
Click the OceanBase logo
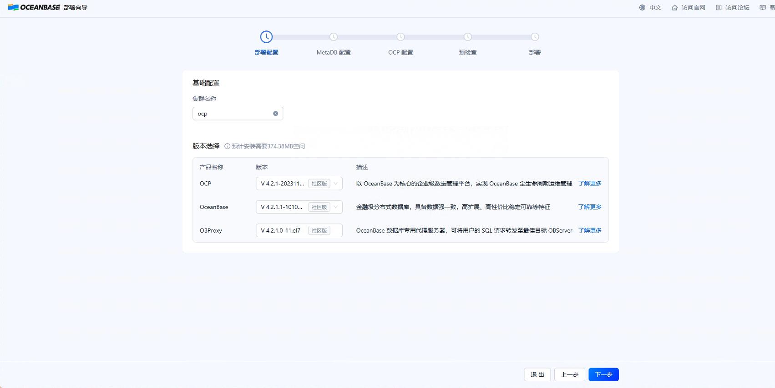coord(34,7)
